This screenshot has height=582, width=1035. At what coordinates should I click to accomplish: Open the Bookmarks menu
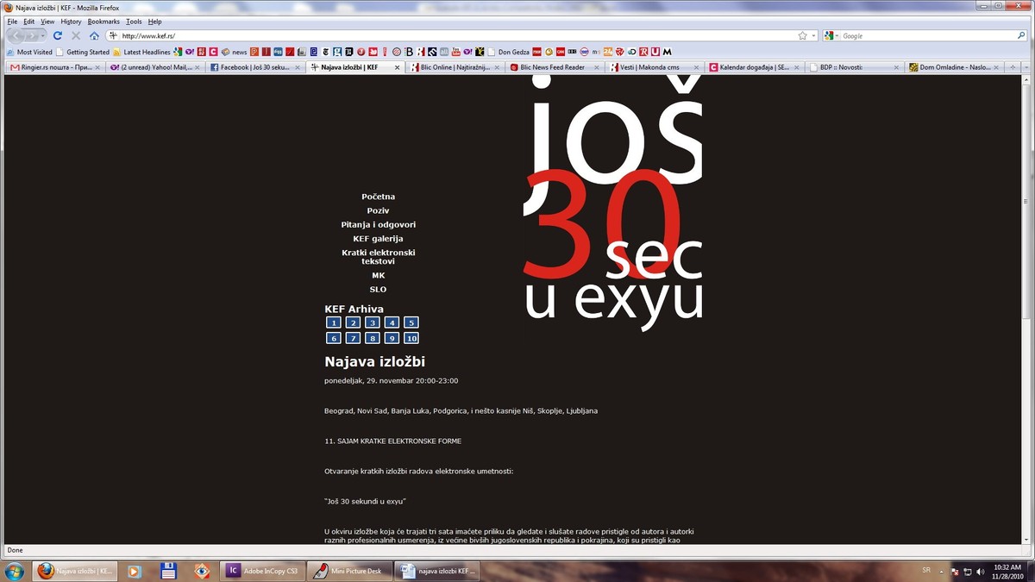click(103, 21)
